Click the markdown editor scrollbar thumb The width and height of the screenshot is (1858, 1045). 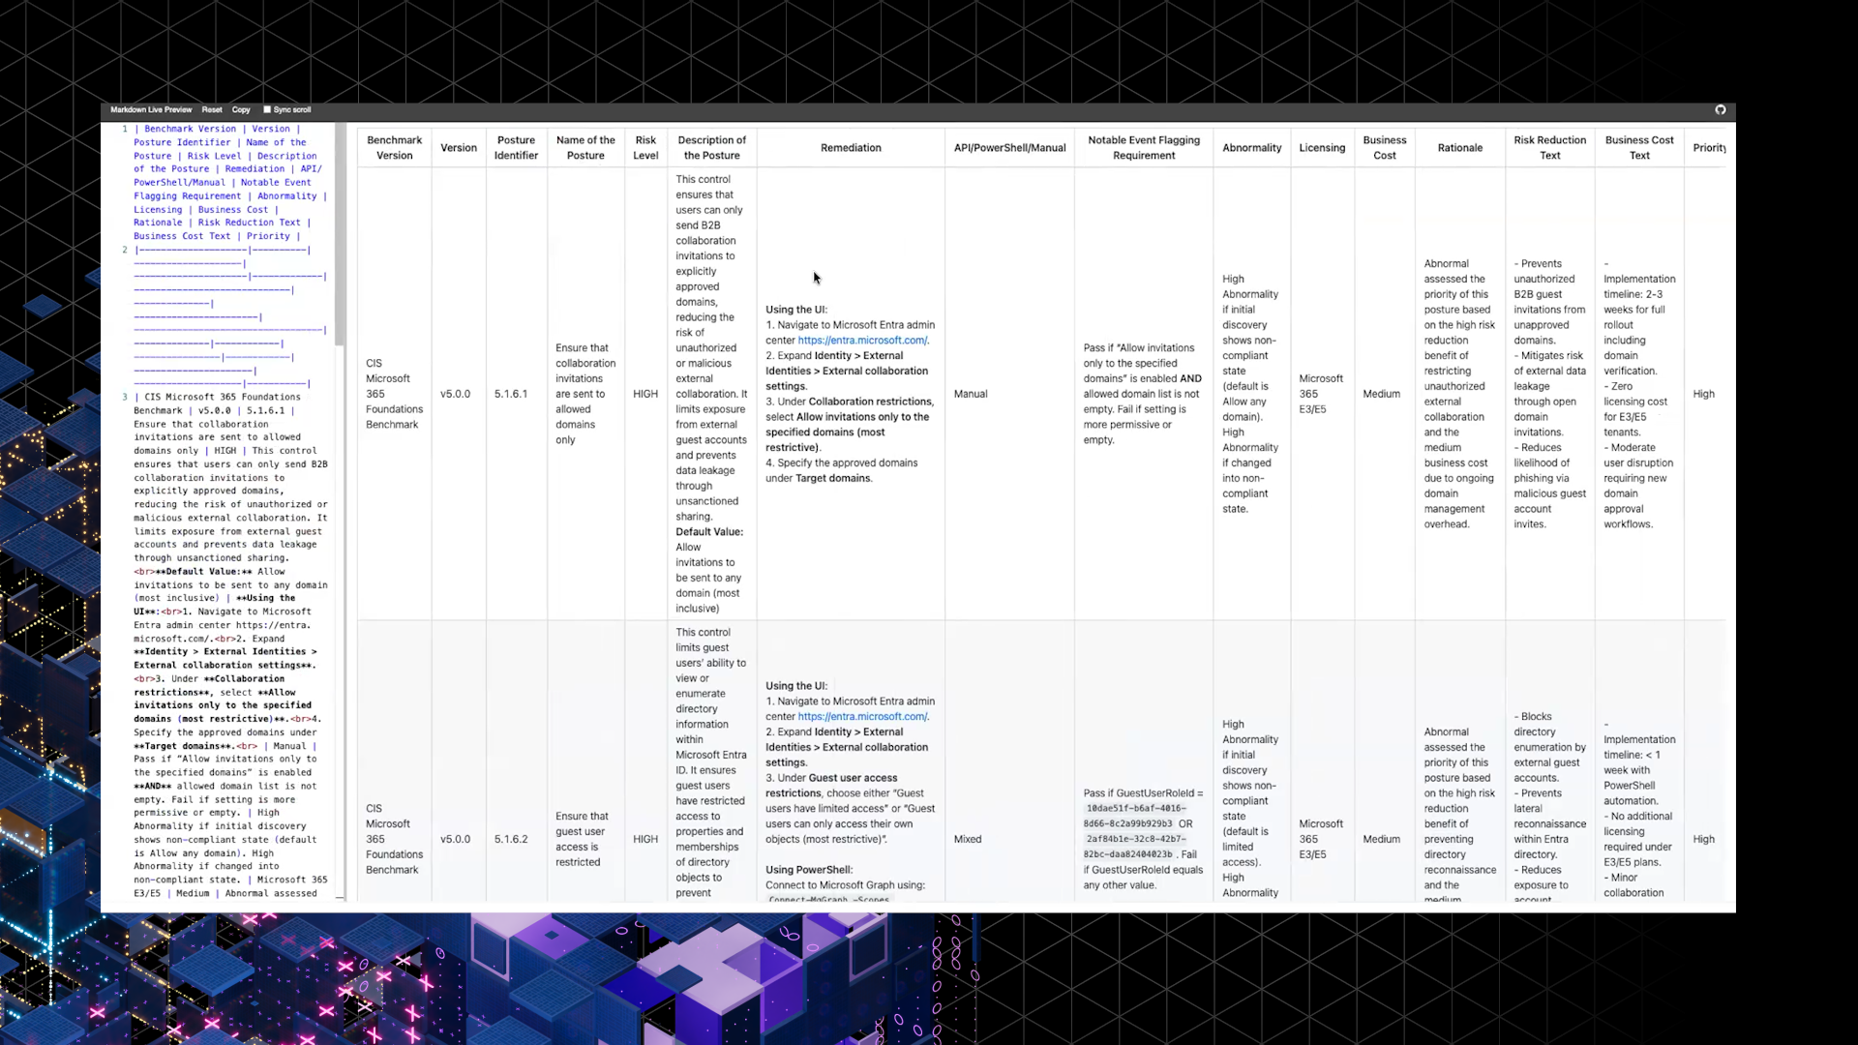coord(340,234)
